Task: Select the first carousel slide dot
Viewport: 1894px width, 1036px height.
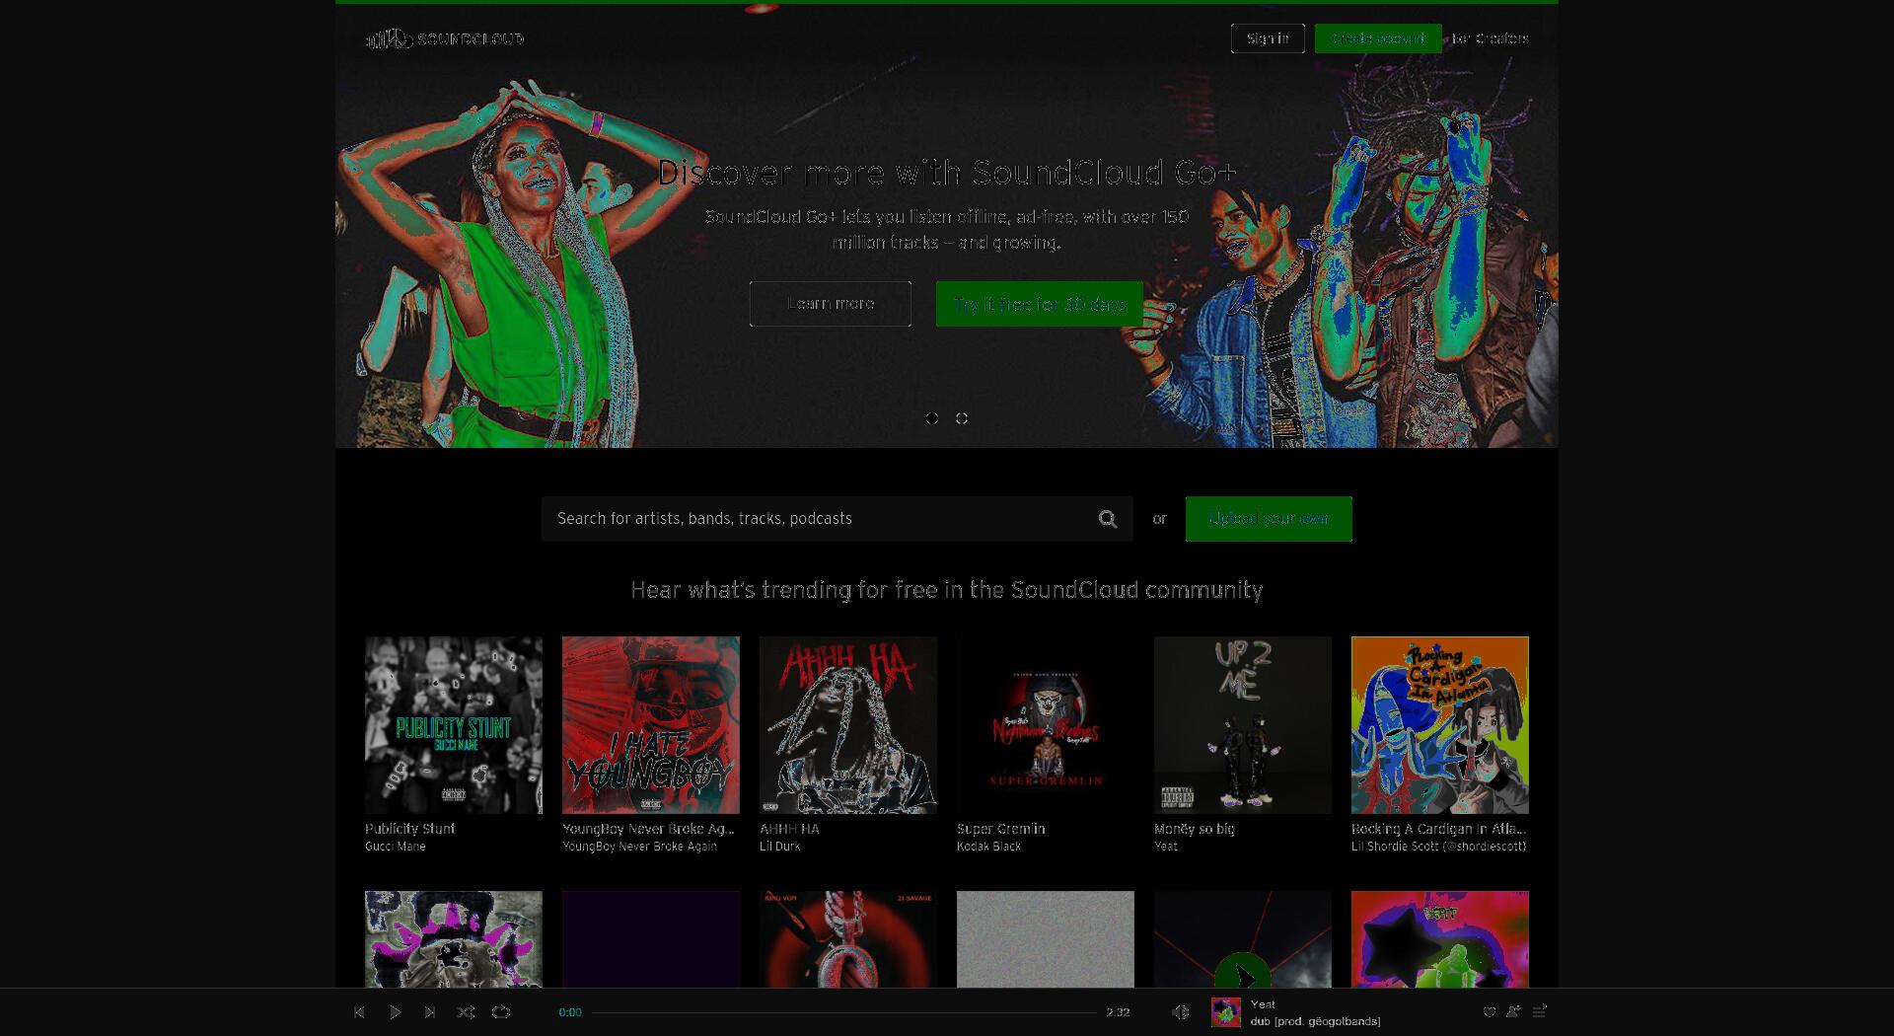Action: 932,418
